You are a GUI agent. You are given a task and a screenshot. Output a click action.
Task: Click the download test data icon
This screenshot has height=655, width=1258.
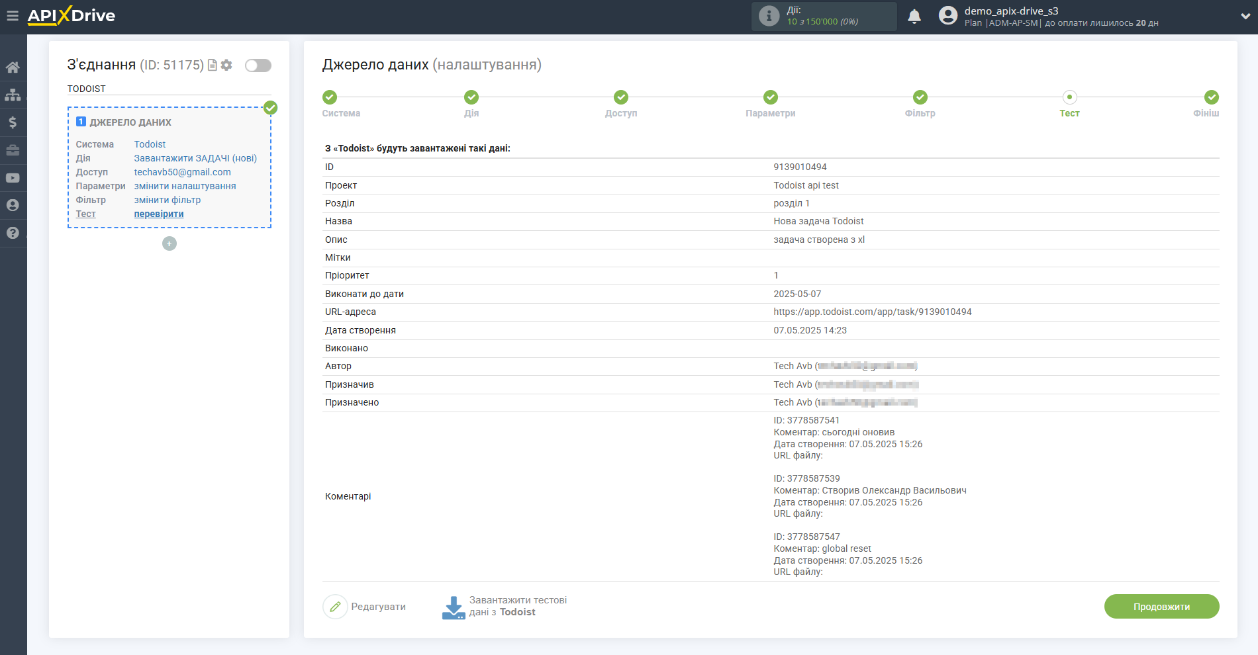454,607
